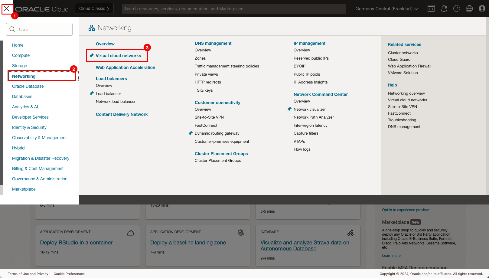Unpin Network visualizer pin icon

pyautogui.click(x=289, y=109)
